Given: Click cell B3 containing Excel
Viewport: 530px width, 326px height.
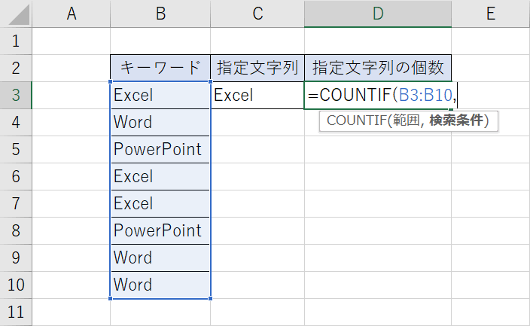Looking at the screenshot, I should click(160, 95).
